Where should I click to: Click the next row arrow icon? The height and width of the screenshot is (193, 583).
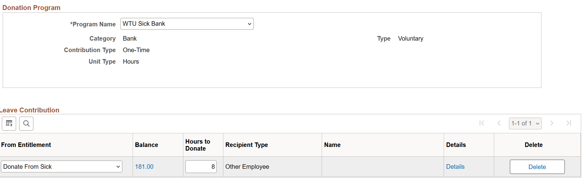pyautogui.click(x=552, y=123)
